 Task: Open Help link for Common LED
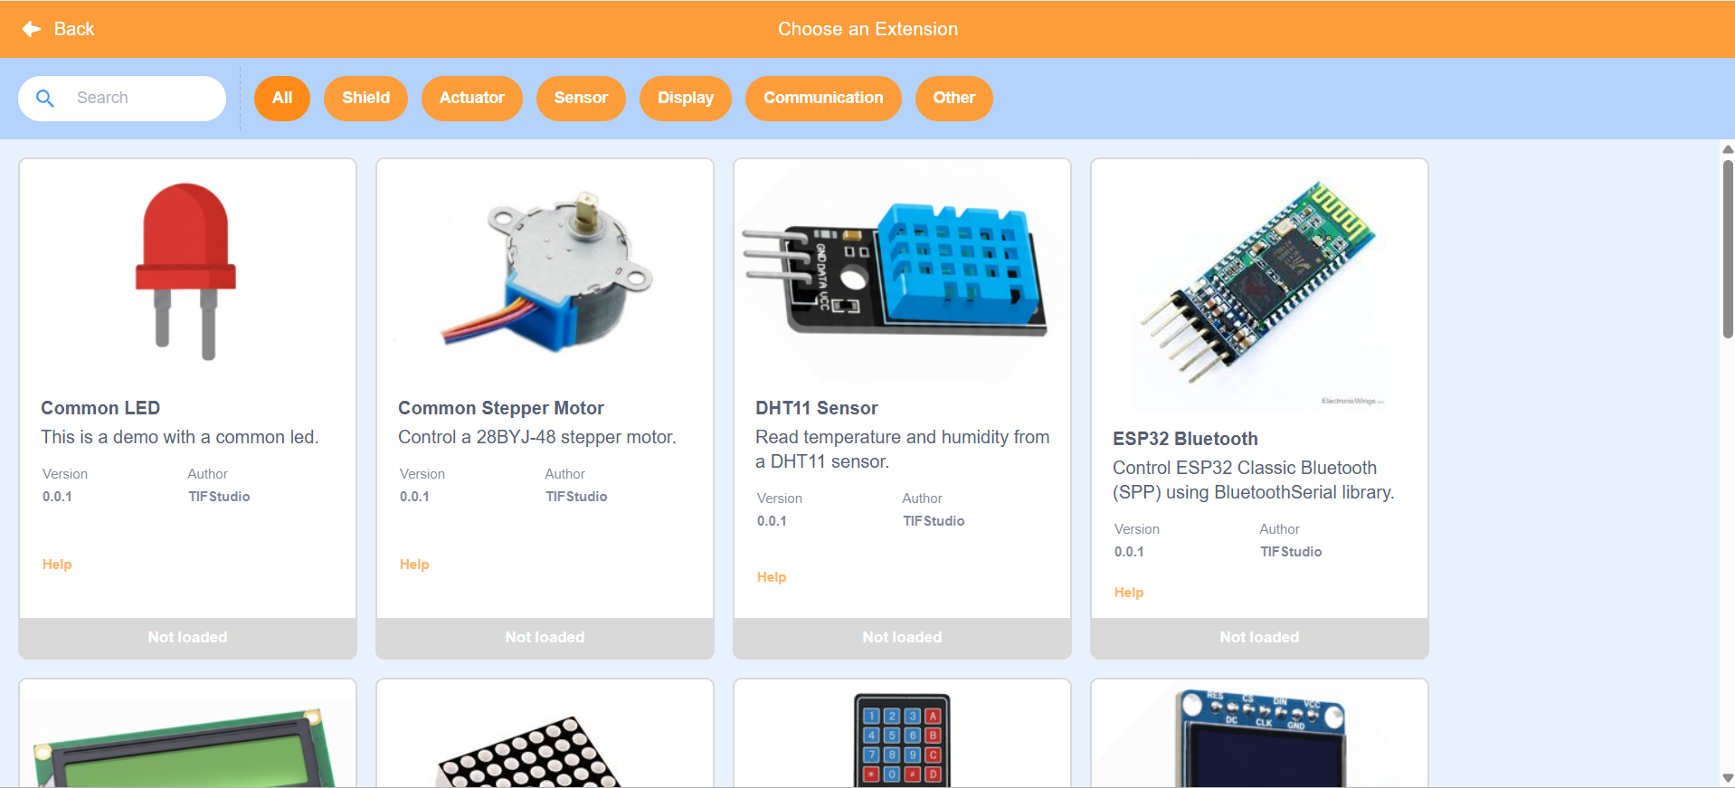pos(57,565)
